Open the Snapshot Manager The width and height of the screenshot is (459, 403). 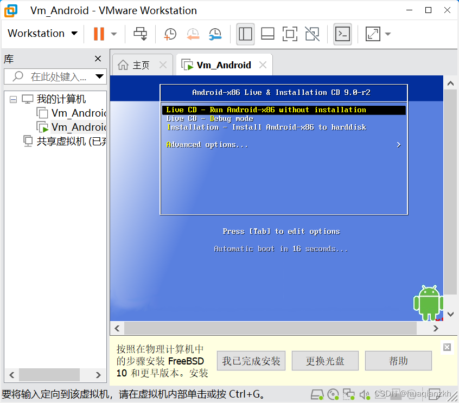tap(215, 34)
